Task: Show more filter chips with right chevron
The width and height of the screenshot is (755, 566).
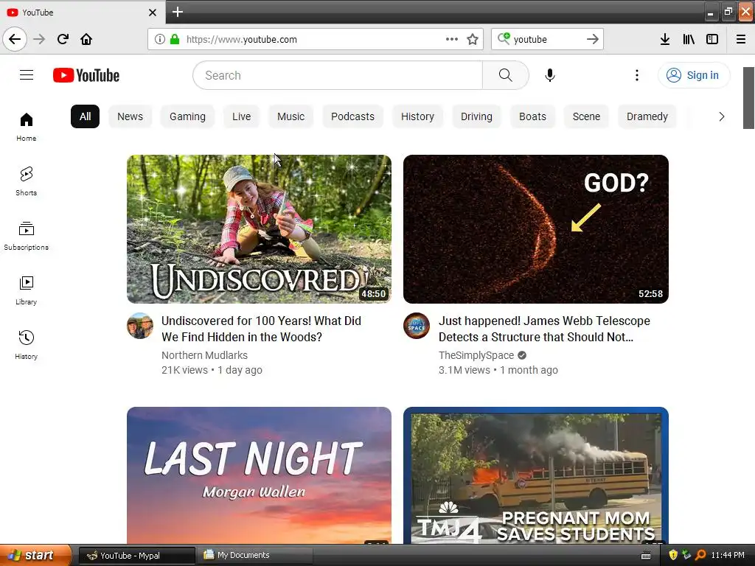Action: 721,116
